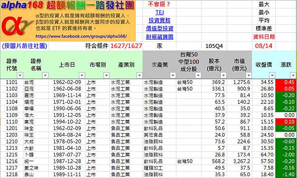The height and width of the screenshot is (178, 297).
Task: Select the green -2.00 change cell
Action: 286,155
